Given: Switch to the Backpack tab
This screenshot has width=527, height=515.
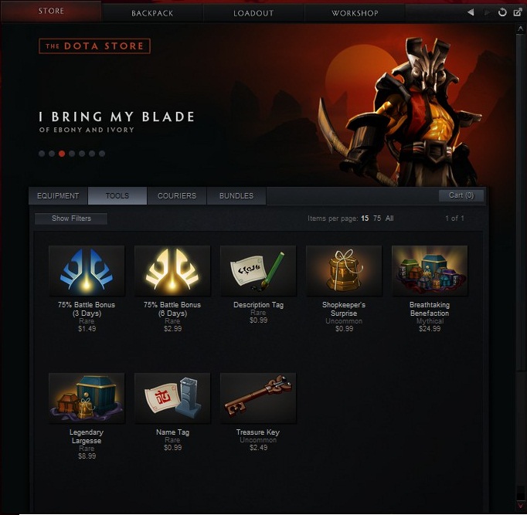Looking at the screenshot, I should 152,13.
